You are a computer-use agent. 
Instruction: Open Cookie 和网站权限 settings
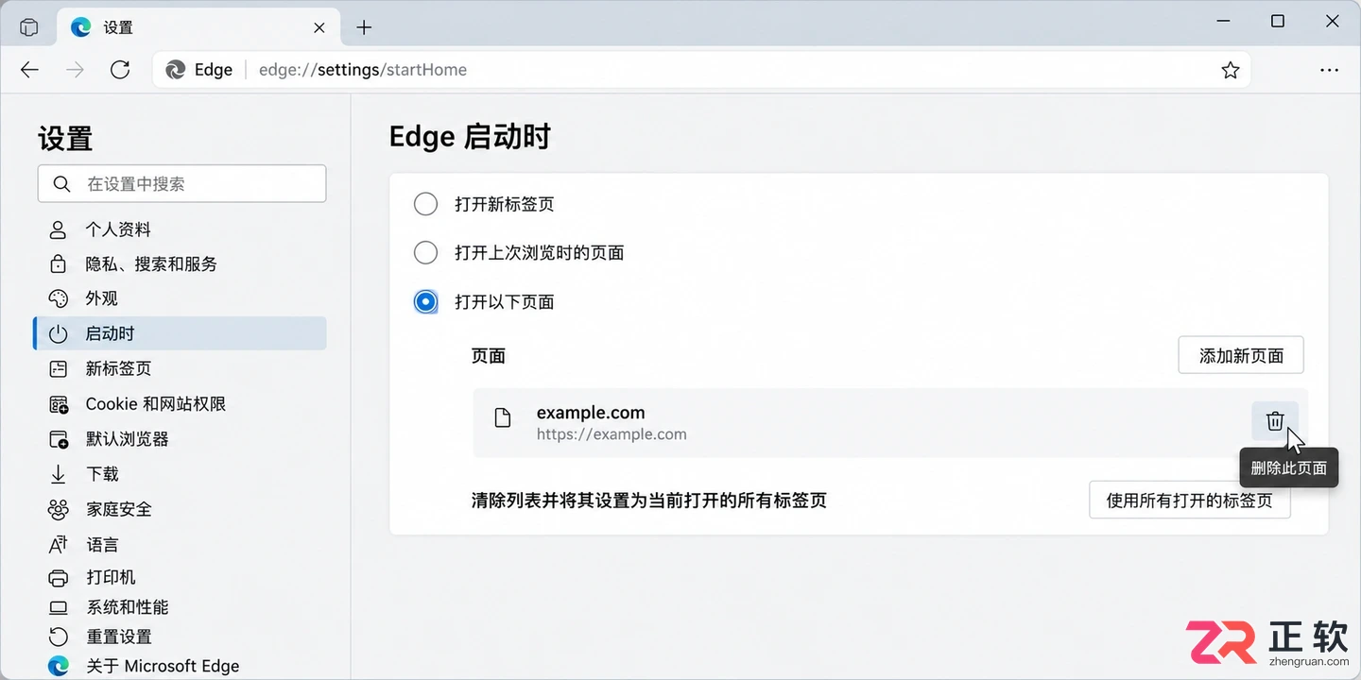point(180,404)
